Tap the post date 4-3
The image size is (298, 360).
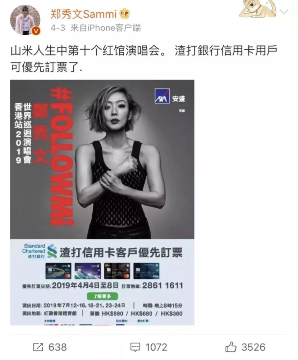[x=58, y=28]
